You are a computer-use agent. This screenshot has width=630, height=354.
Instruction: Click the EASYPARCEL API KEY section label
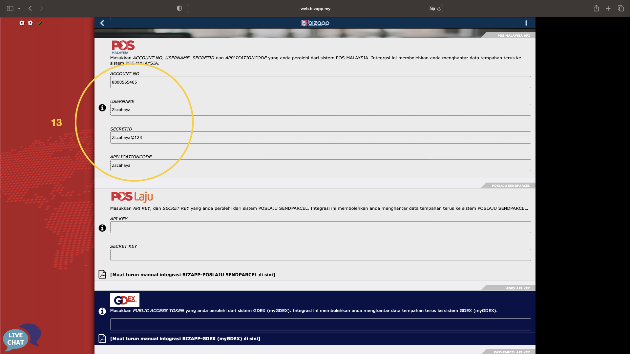512,352
